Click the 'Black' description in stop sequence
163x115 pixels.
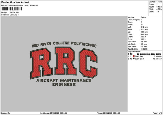(x=142, y=59)
